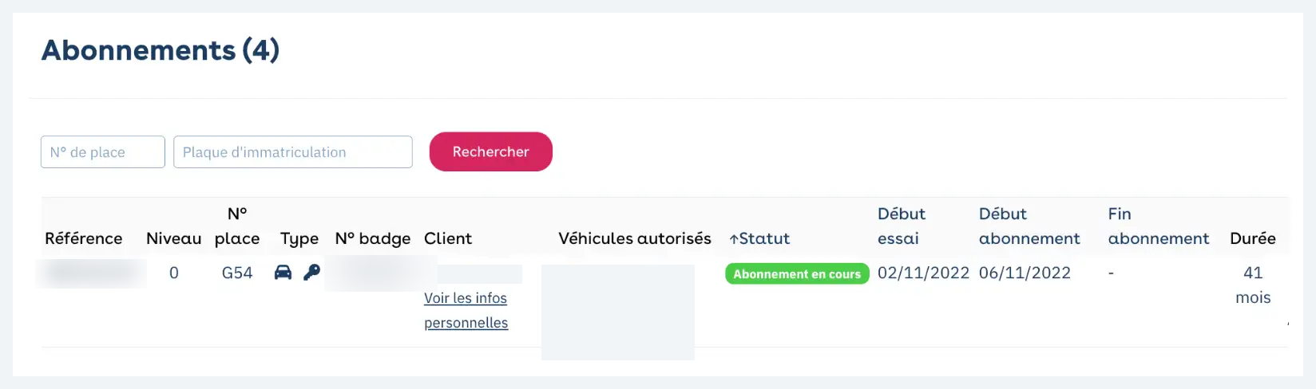Viewport: 1316px width, 389px height.
Task: Sort by the Statut column header
Action: click(759, 238)
